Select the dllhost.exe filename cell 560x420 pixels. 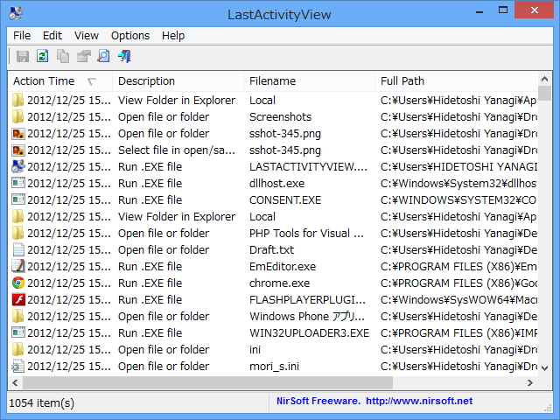(x=276, y=183)
